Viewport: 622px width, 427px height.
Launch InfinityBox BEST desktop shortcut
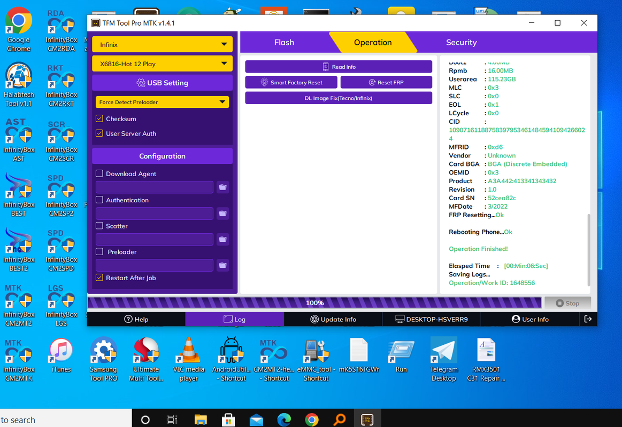click(x=19, y=195)
